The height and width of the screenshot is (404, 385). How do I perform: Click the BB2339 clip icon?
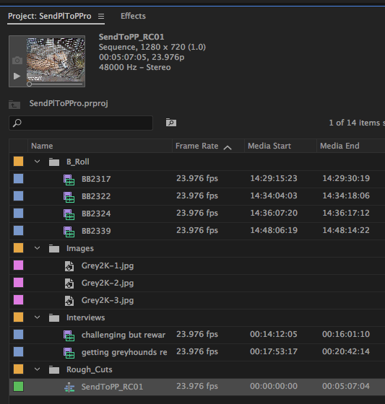pyautogui.click(x=69, y=232)
